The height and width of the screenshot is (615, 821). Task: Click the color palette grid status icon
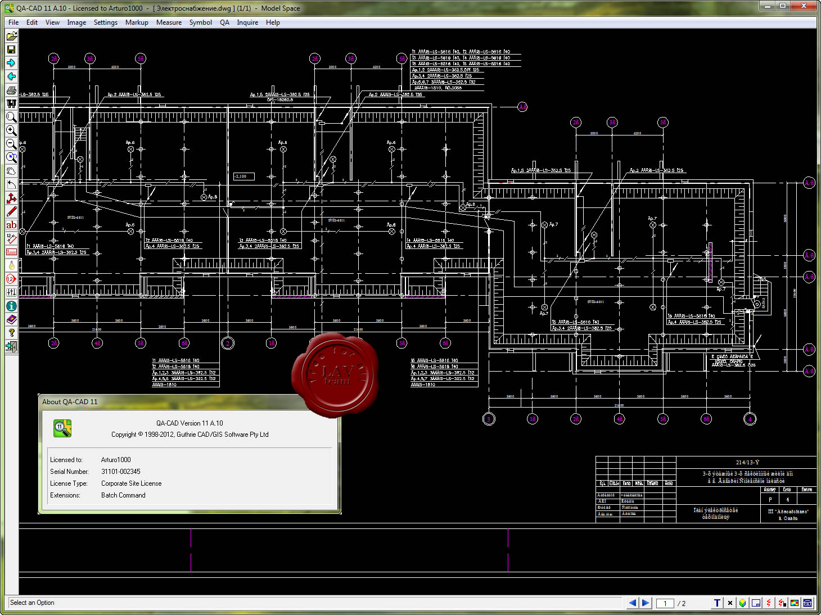pyautogui.click(x=795, y=603)
